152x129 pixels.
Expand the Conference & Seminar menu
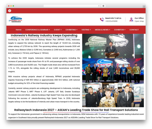tap(38, 30)
